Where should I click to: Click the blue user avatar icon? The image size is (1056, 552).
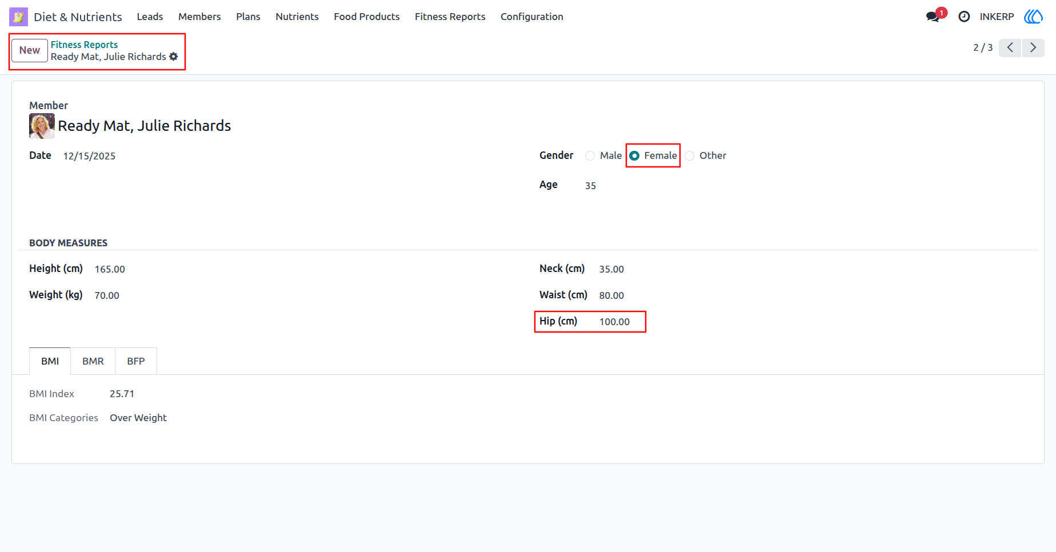coord(1033,17)
